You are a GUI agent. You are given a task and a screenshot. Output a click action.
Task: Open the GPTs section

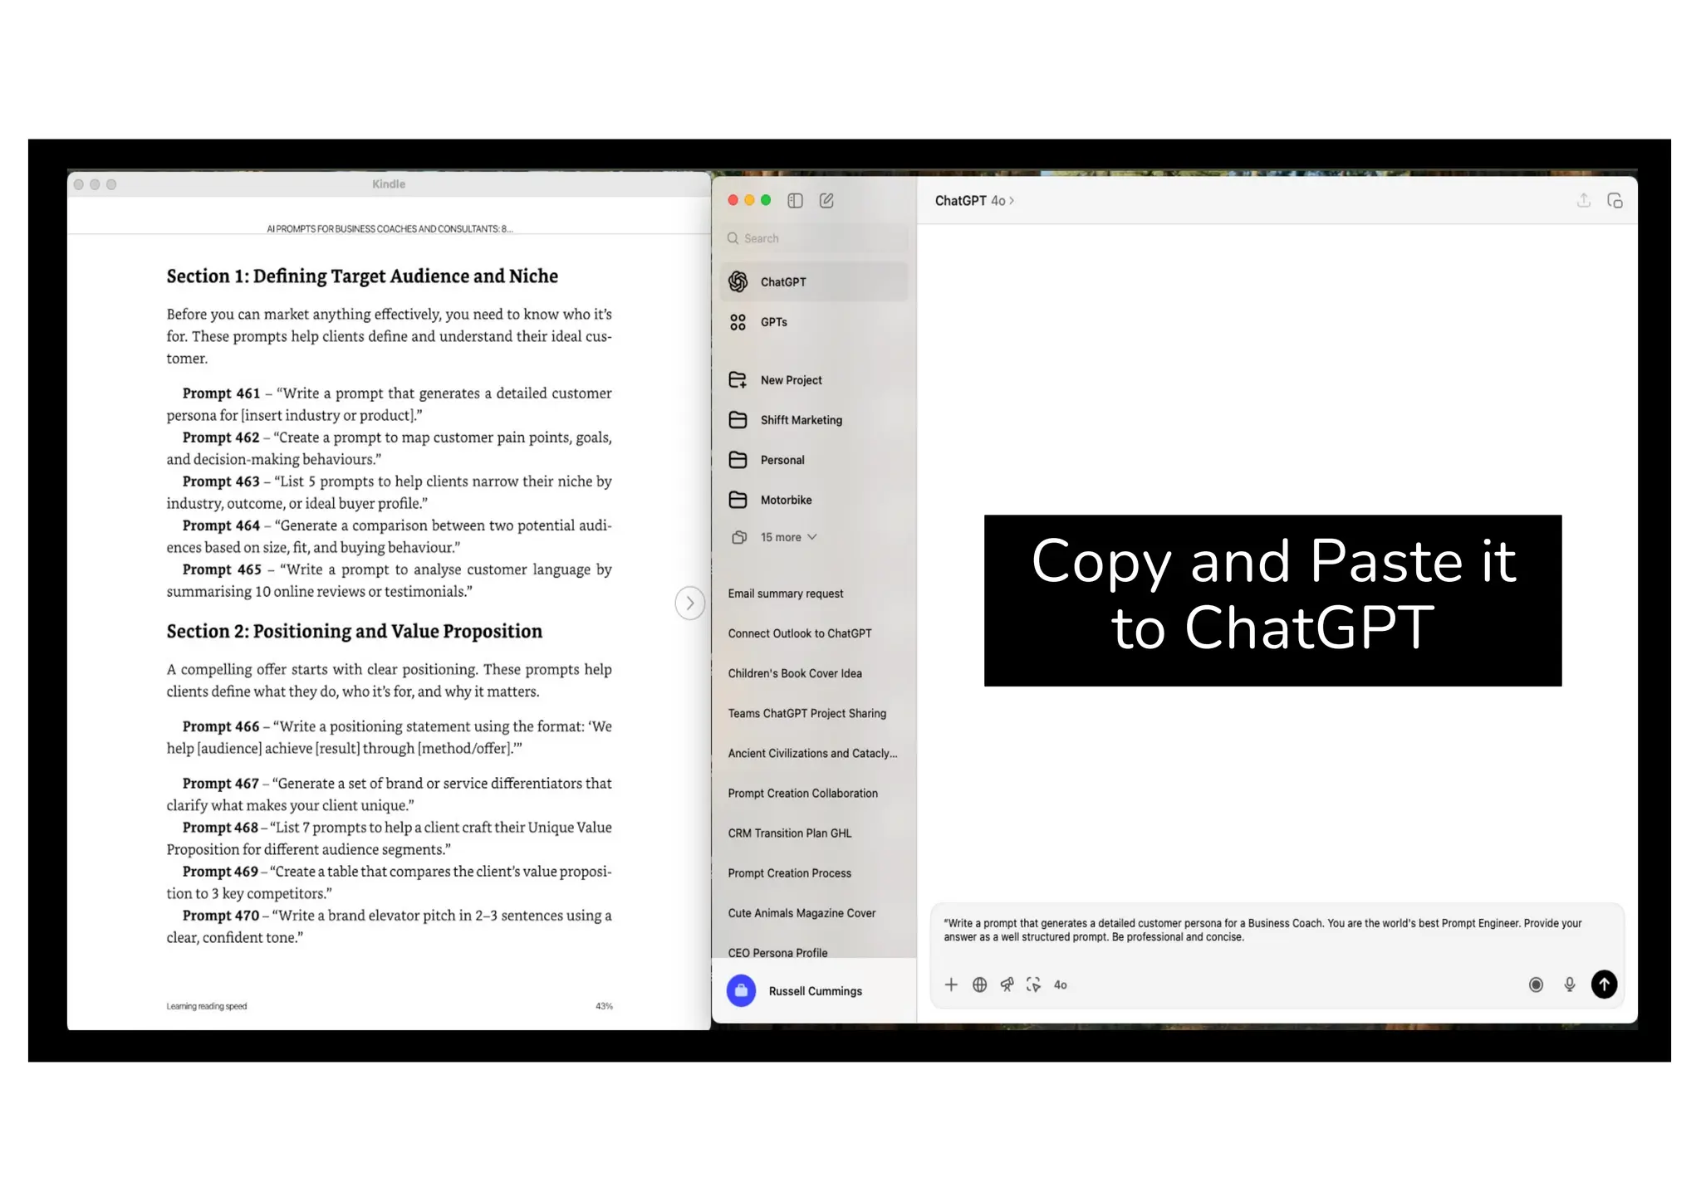point(815,322)
